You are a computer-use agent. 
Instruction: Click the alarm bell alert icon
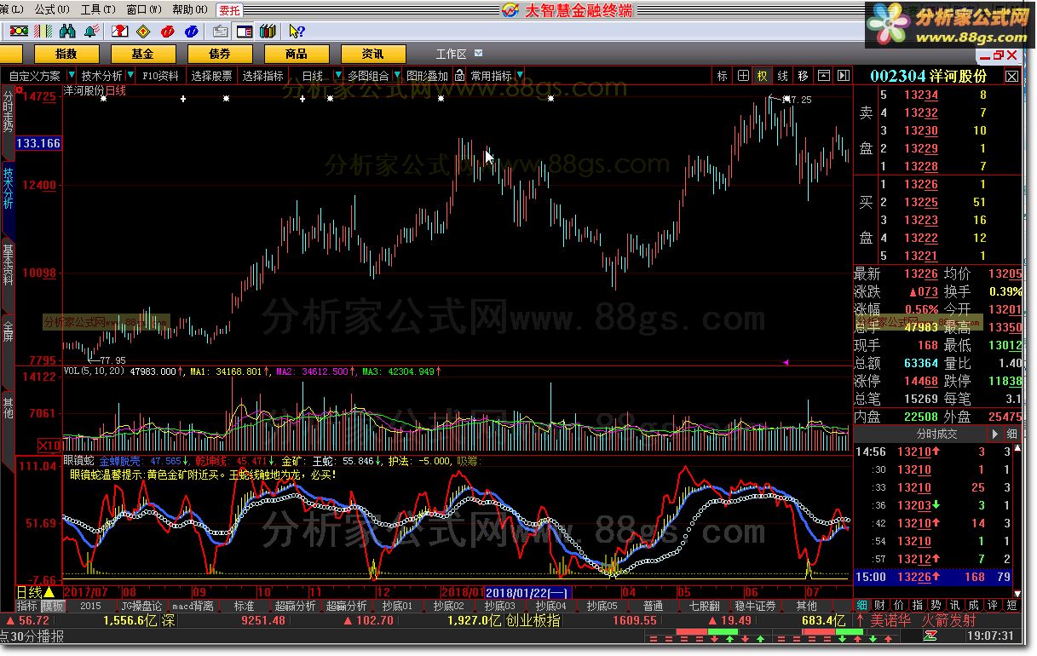(x=91, y=32)
